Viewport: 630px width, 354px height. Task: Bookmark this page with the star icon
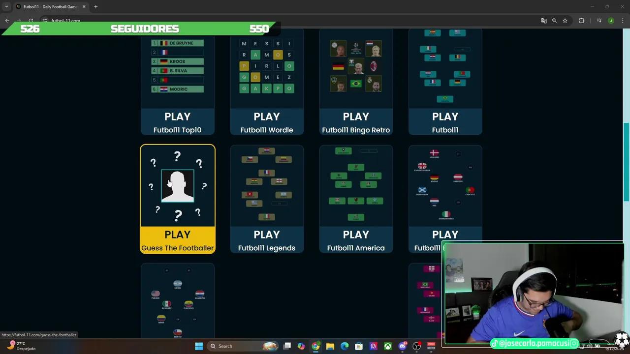coord(565,21)
